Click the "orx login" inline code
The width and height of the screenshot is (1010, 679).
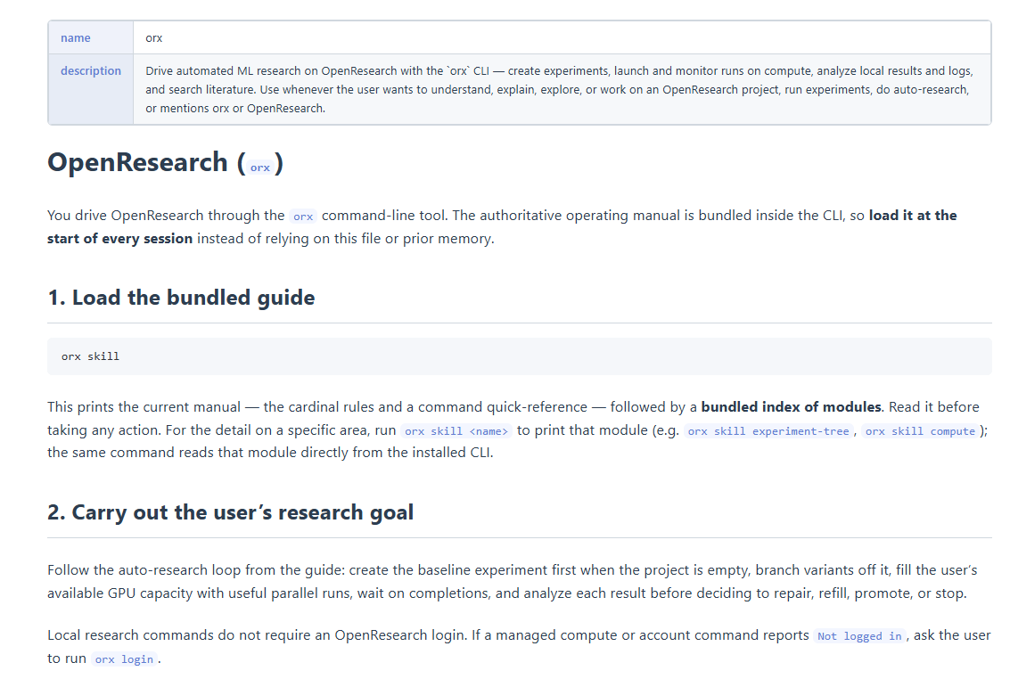click(124, 659)
